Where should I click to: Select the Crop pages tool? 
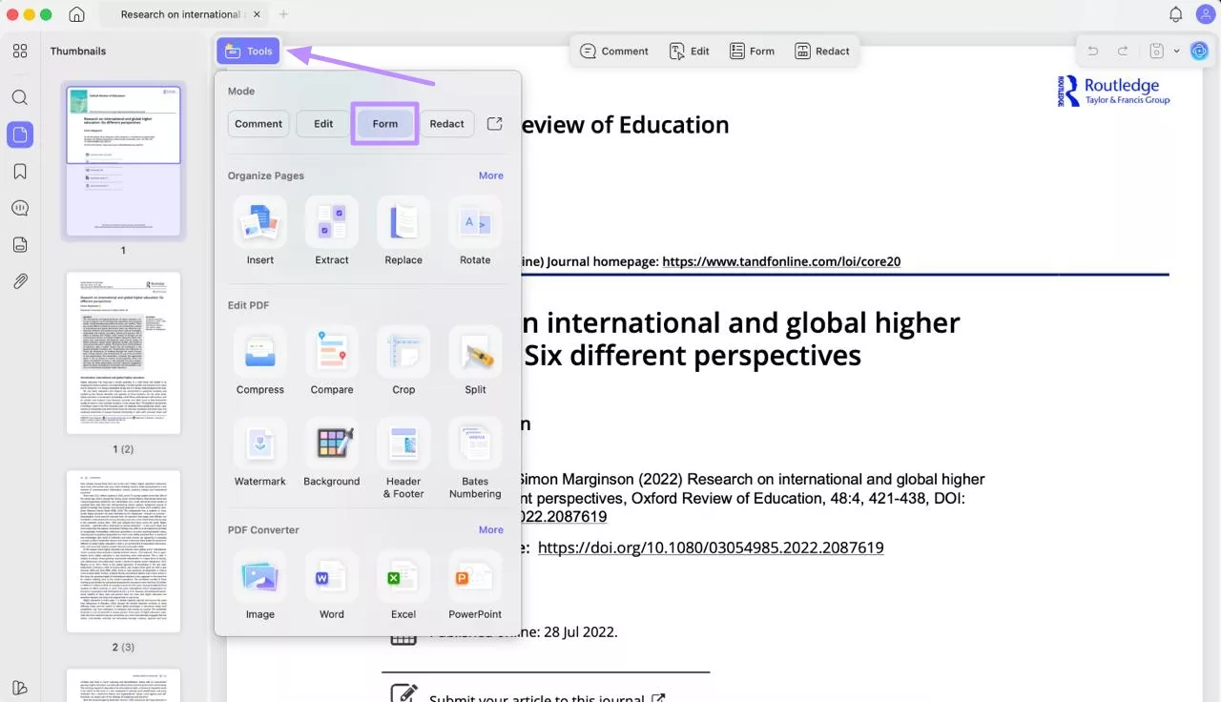pos(404,352)
